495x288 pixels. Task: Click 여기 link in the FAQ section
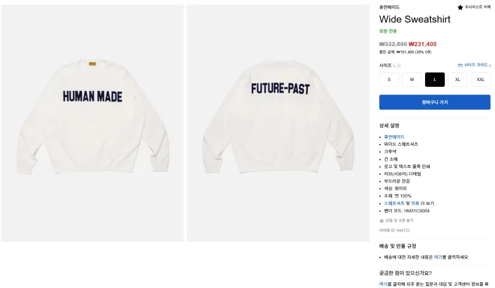[383, 284]
